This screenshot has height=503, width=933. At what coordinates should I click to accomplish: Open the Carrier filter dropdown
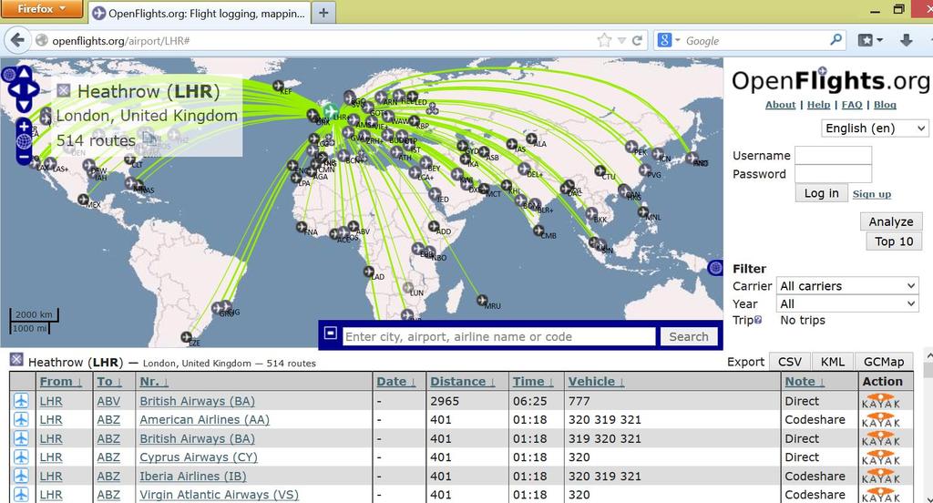click(846, 286)
